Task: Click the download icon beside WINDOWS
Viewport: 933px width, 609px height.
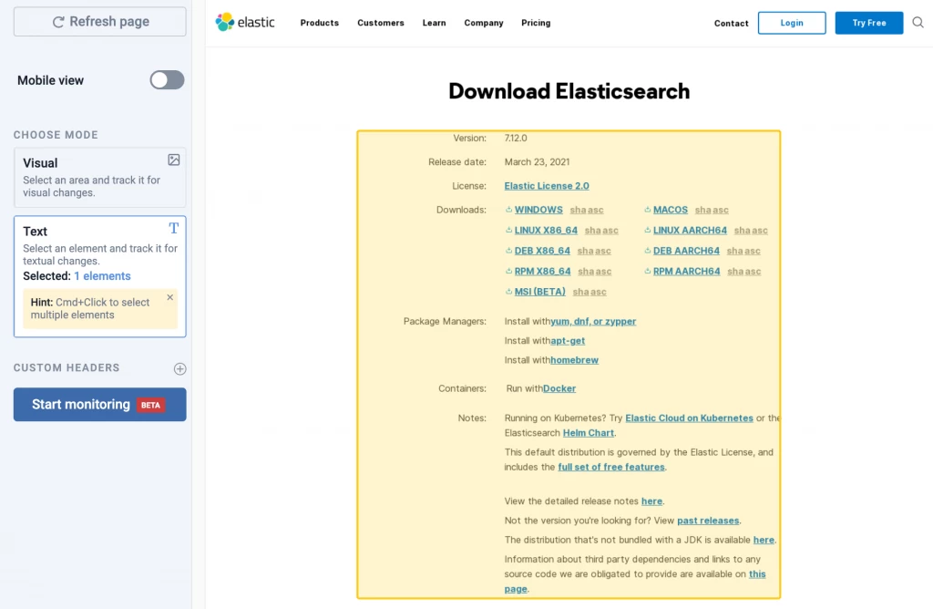Action: coord(508,210)
